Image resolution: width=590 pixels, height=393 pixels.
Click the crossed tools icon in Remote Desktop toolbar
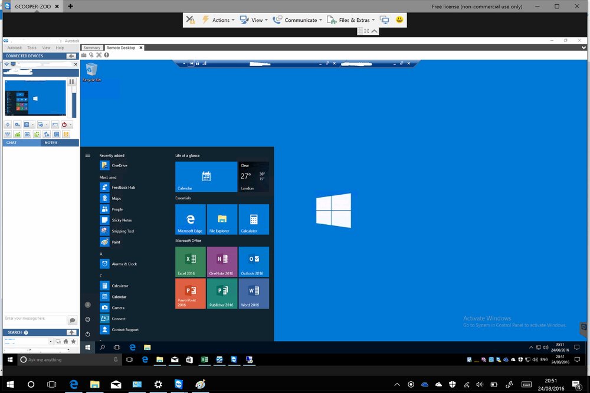coord(99,55)
